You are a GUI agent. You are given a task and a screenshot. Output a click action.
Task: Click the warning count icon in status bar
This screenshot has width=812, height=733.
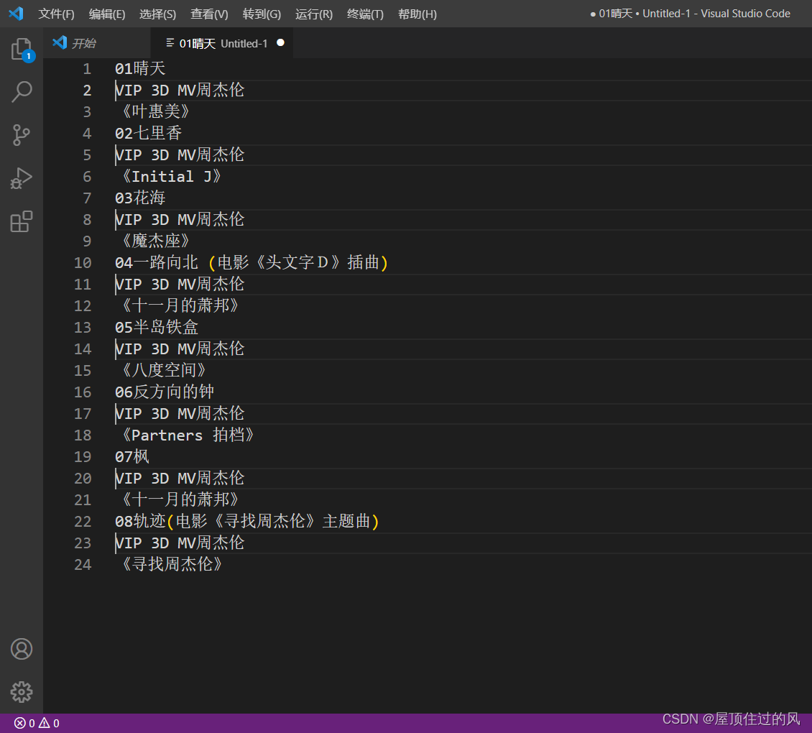pos(44,723)
